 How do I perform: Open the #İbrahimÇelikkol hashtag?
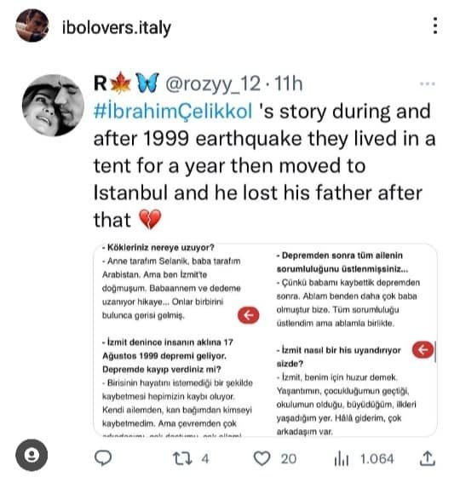click(x=173, y=111)
